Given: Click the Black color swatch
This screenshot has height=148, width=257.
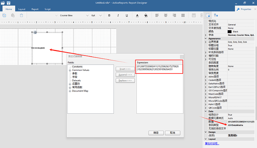Looking at the screenshot, I should coord(229,32).
